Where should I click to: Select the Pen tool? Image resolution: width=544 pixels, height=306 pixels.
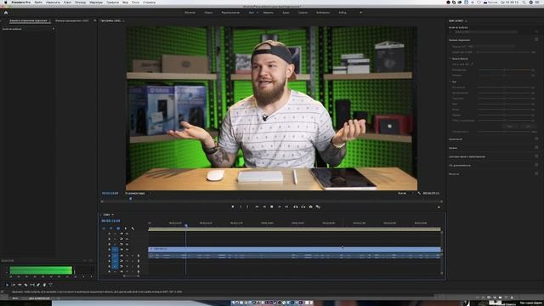point(38,285)
